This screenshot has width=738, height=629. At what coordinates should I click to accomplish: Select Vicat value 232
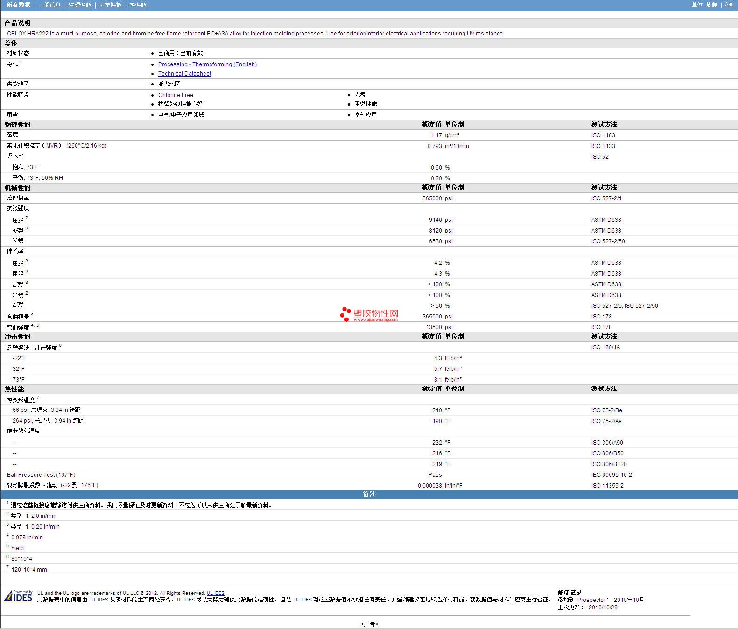coord(437,443)
